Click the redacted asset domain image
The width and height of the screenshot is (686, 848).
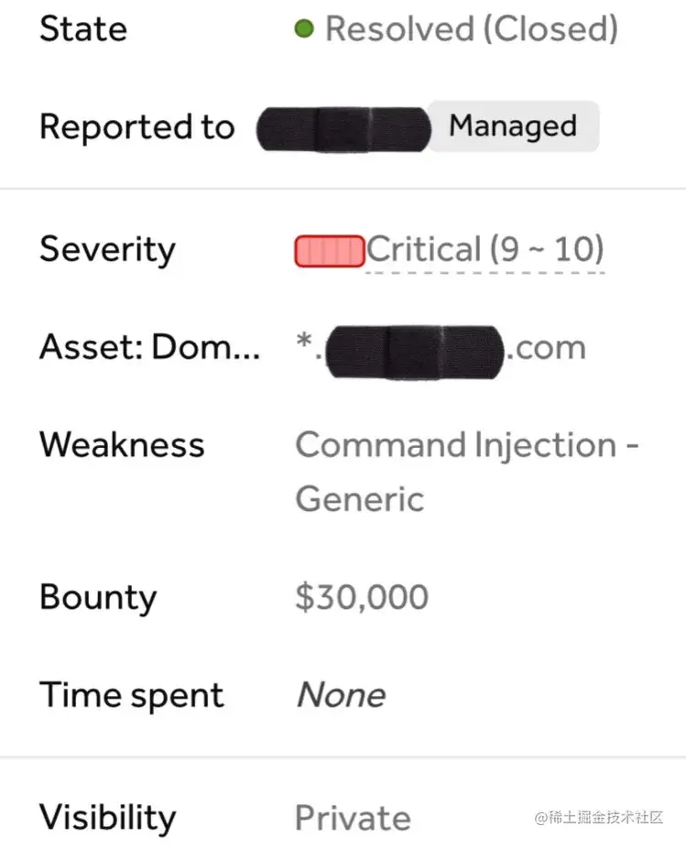click(412, 349)
